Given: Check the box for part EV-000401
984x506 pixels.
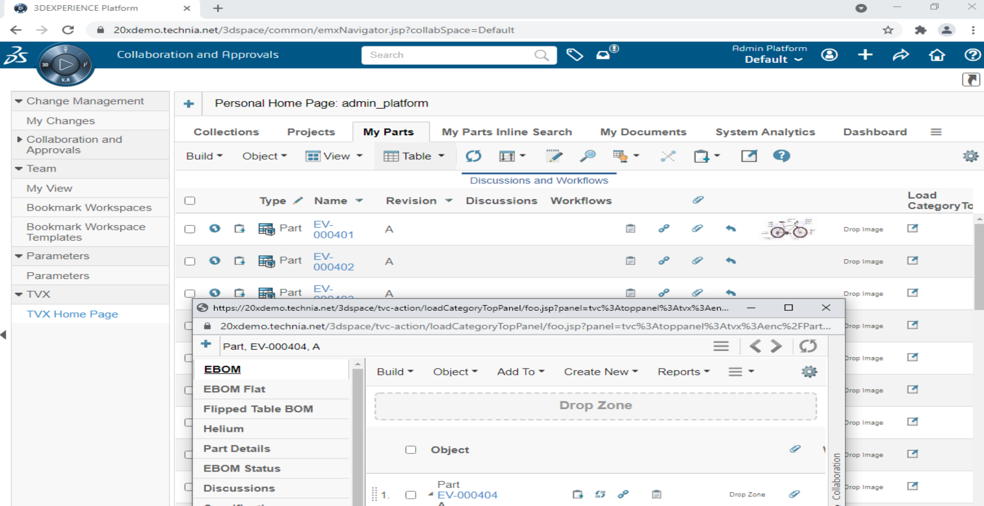Looking at the screenshot, I should tap(190, 229).
